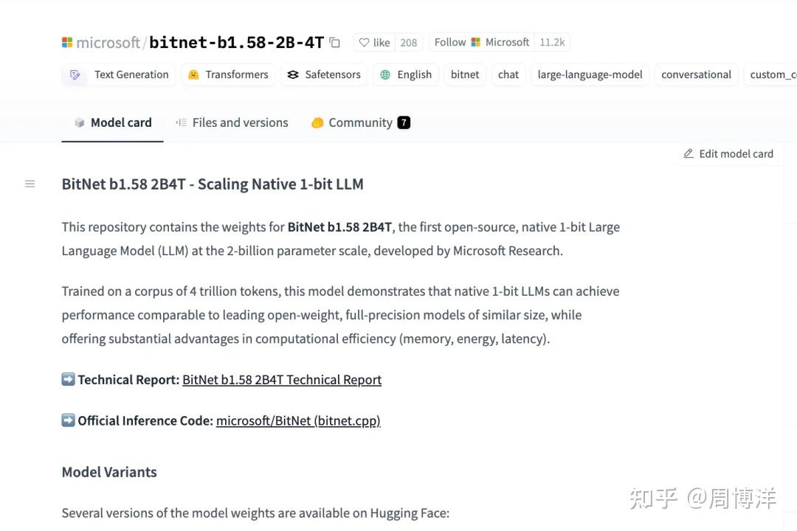Screen dimensions: 797x531
Task: Open the microsoft/BitNet bitnet.cpp inference code link
Action: click(x=297, y=420)
